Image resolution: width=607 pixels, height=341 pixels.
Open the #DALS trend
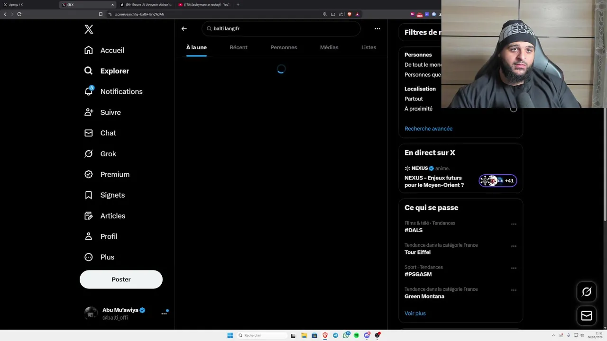(414, 230)
